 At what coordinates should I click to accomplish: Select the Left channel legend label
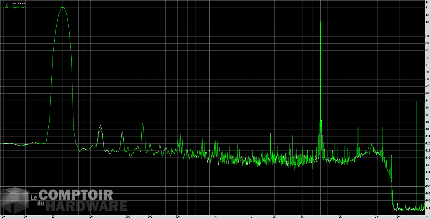coord(19,4)
